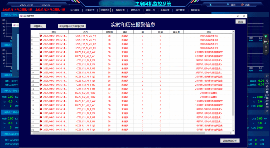Click the 确认 column header
Image resolution: width=270 pixels, height=148 pixels.
[x=125, y=32]
